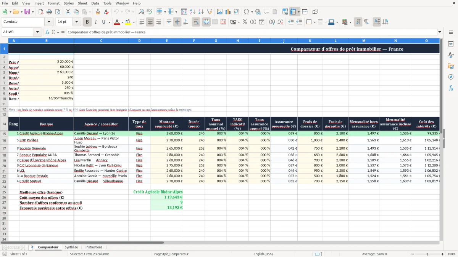Screen dimensions: 458x257
Task: Click the Split Window icon
Action: [305, 12]
